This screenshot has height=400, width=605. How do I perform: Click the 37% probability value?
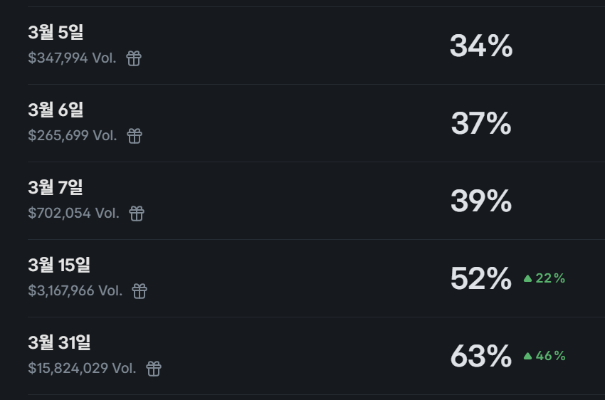coord(481,124)
